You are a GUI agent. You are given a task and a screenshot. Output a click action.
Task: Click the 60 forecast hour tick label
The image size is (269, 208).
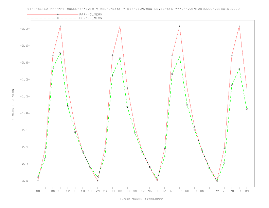tap(187, 191)
